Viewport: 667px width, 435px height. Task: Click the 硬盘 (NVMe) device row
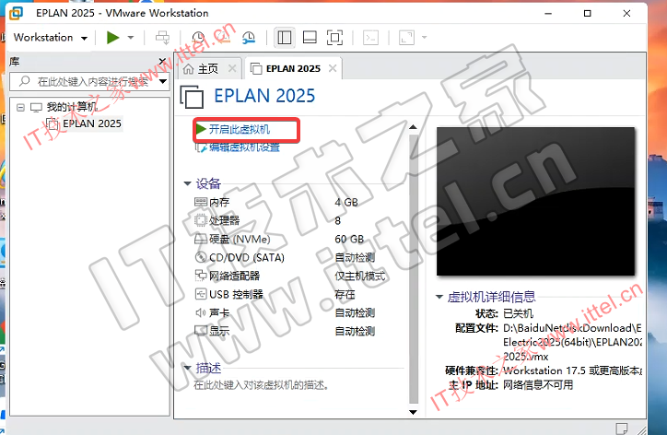point(278,240)
